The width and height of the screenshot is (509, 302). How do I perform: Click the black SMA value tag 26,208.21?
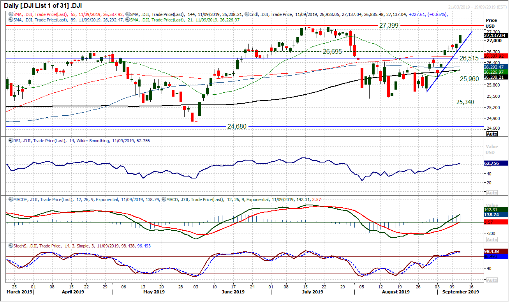(495, 77)
